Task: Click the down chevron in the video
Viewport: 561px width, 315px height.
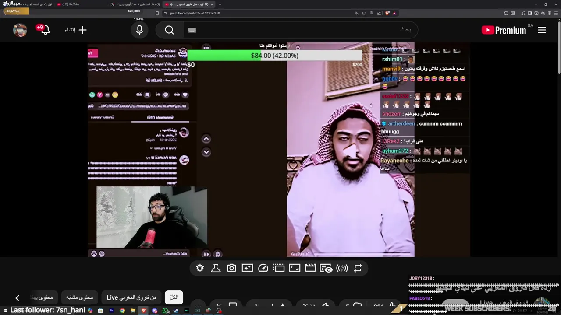Action: (x=206, y=152)
